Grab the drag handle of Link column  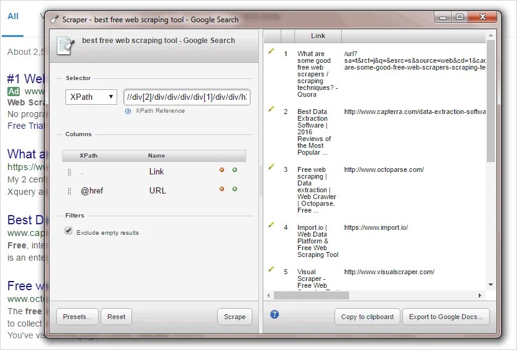click(x=69, y=172)
